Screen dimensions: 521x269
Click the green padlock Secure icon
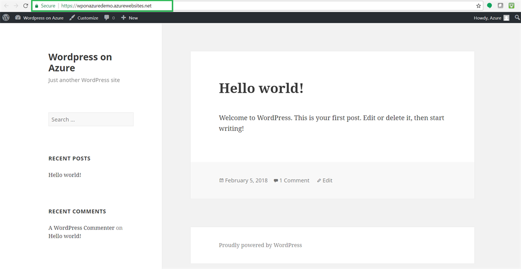[37, 6]
